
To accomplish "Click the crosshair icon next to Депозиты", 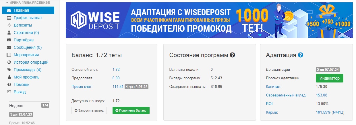I will click(9, 25).
